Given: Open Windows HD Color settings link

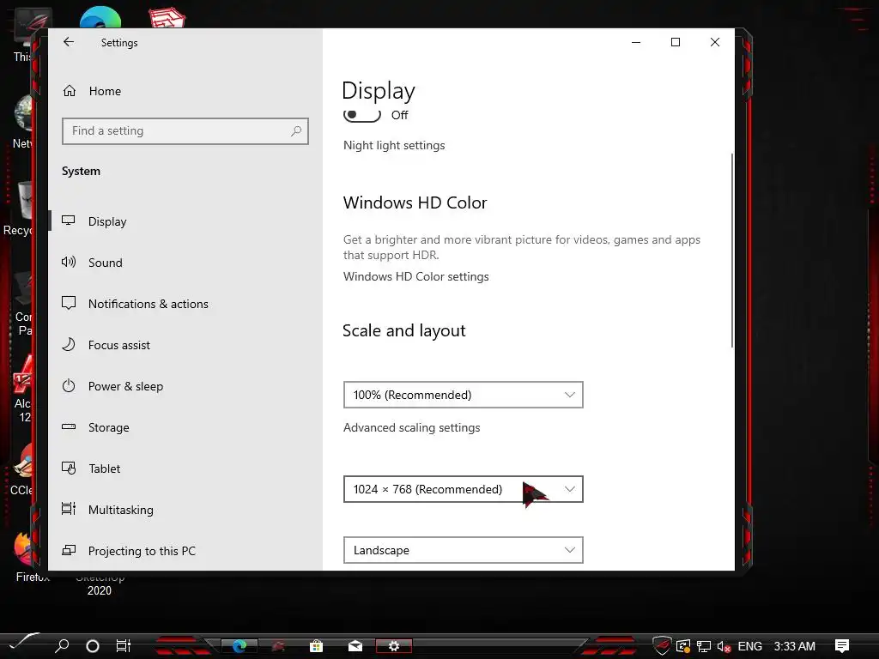Looking at the screenshot, I should point(416,277).
